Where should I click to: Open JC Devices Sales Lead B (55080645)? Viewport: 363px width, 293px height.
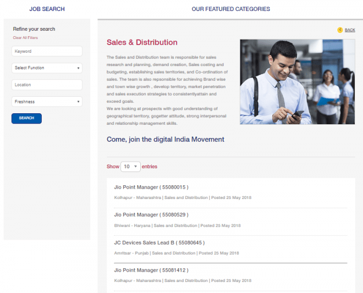pos(159,242)
